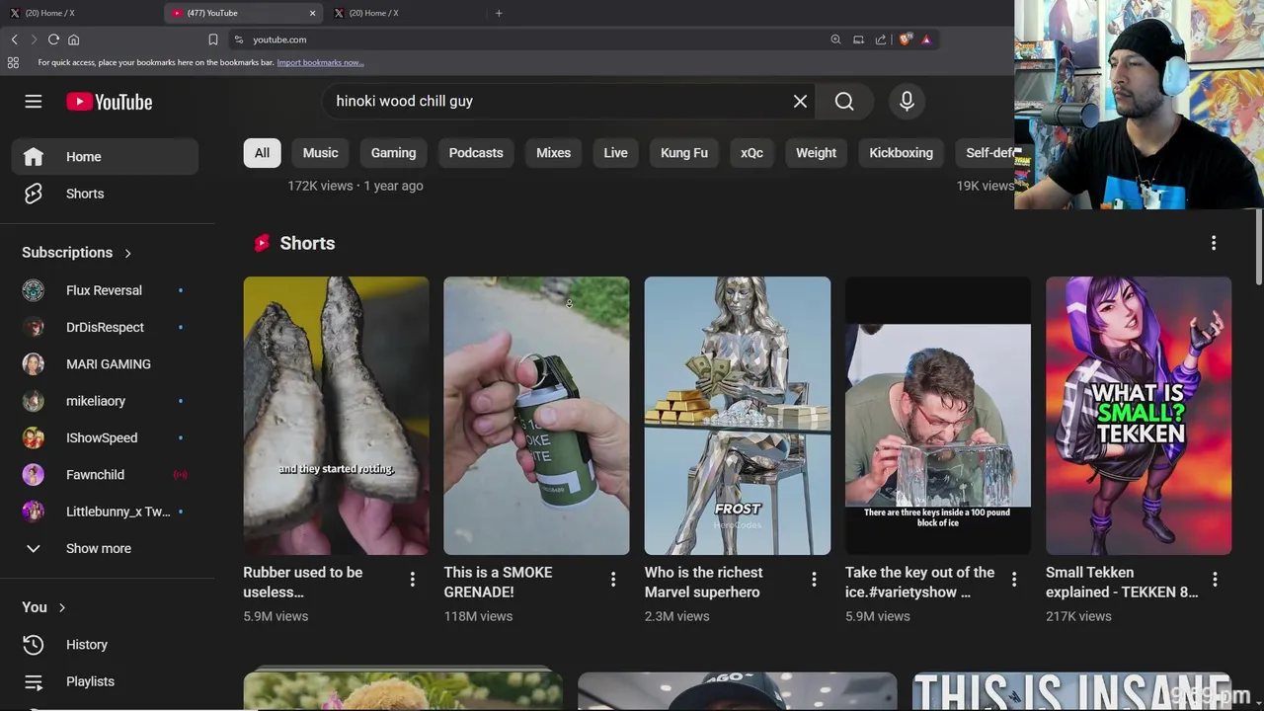The height and width of the screenshot is (711, 1264).
Task: Select the All filter chip
Action: [262, 153]
